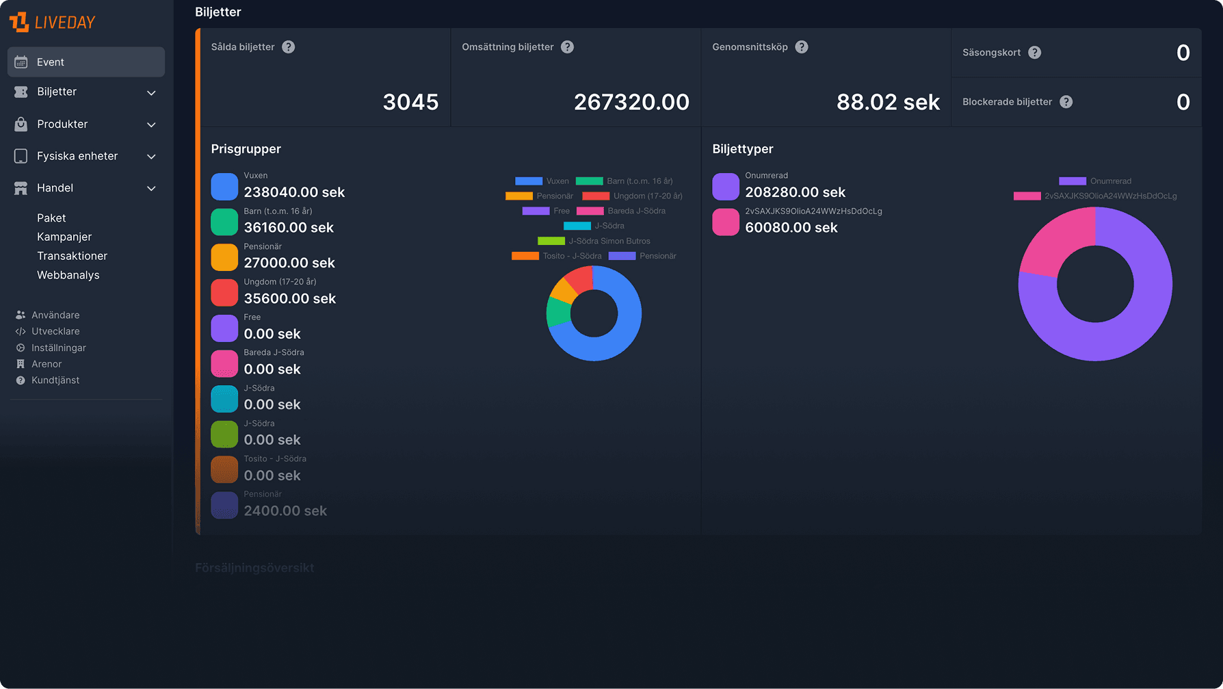The width and height of the screenshot is (1223, 689).
Task: Expand the Produkter menu chevron
Action: [x=151, y=125]
